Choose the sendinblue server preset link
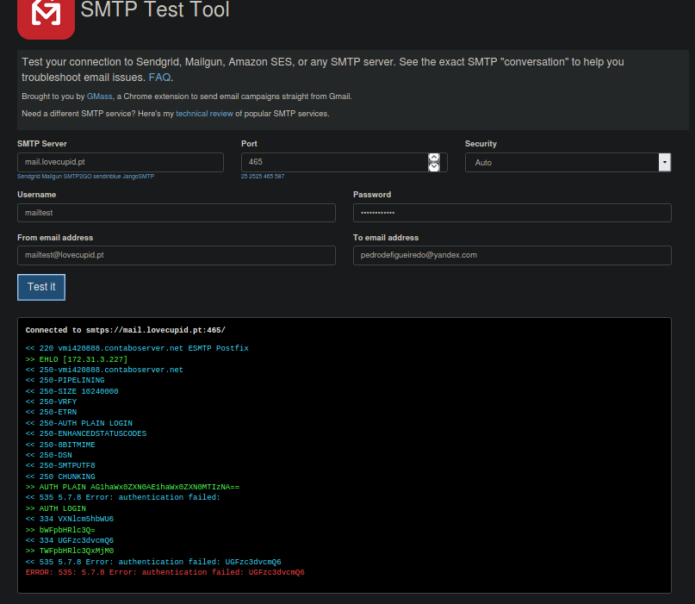 point(107,177)
